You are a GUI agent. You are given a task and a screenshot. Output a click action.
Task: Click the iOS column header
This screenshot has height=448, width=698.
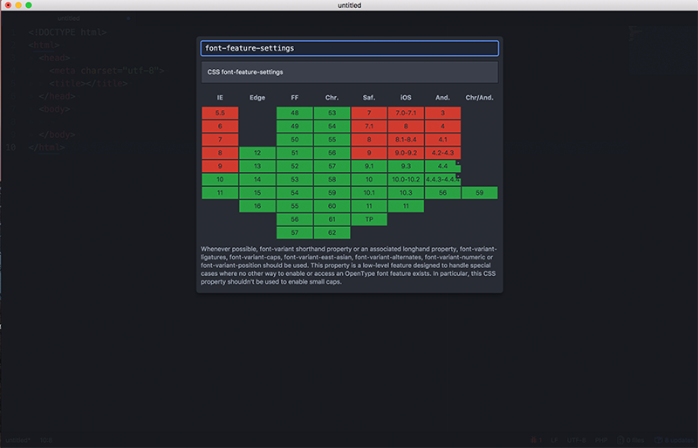[x=406, y=98]
